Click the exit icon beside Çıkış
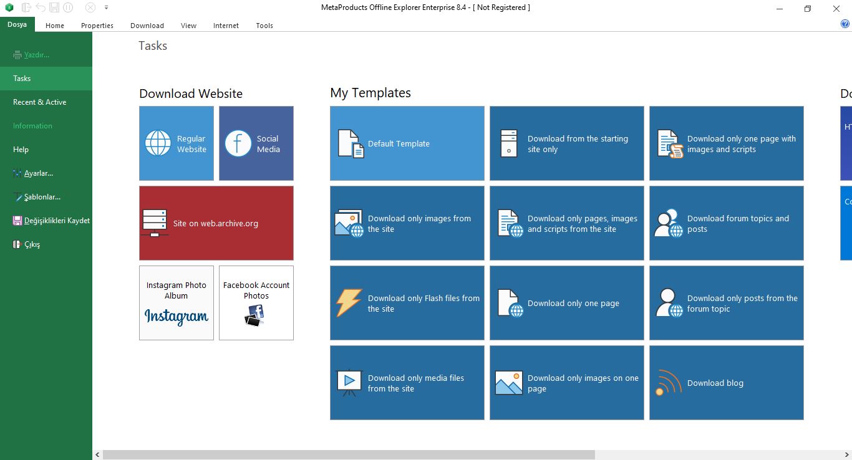This screenshot has height=460, width=852. pos(17,244)
